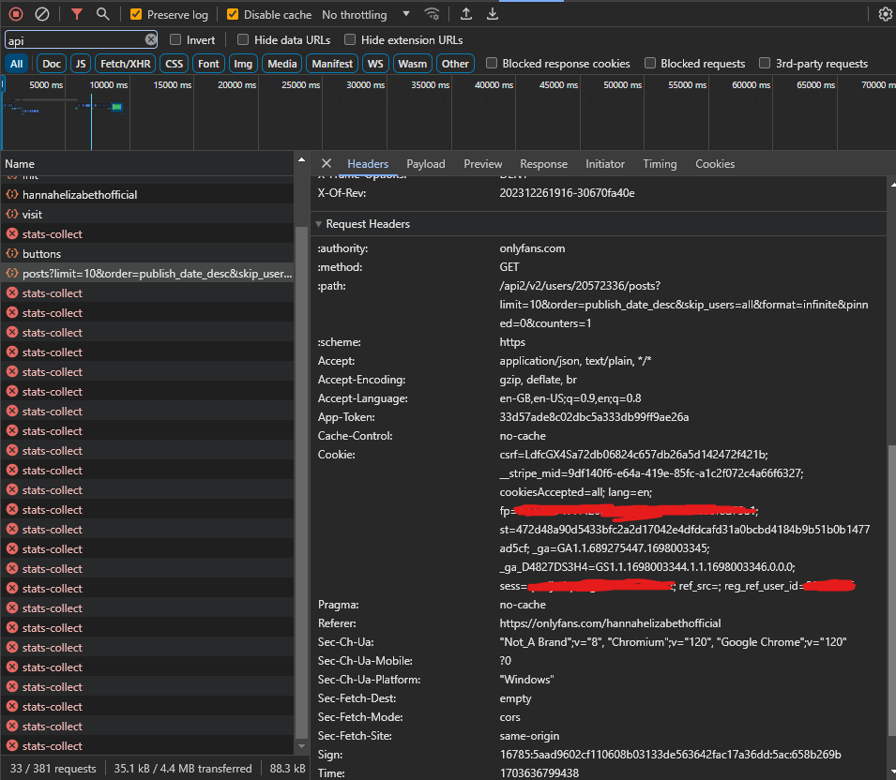Switch to the Payload tab

click(425, 164)
